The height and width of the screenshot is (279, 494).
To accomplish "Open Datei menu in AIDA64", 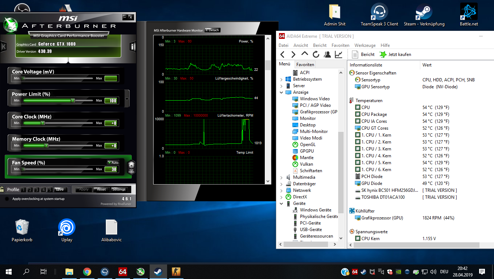I will tap(283, 45).
